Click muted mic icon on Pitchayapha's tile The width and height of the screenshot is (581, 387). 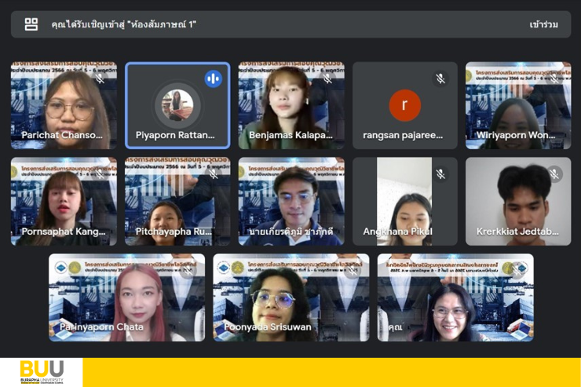213,174
